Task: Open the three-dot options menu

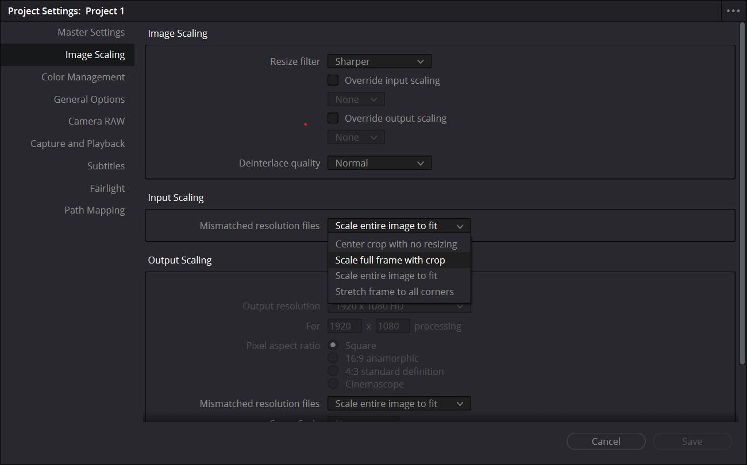Action: [x=733, y=11]
